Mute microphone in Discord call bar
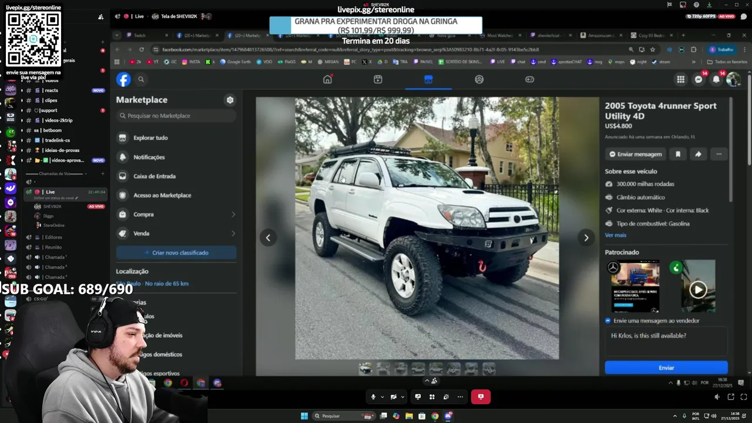The height and width of the screenshot is (423, 752). click(x=373, y=397)
